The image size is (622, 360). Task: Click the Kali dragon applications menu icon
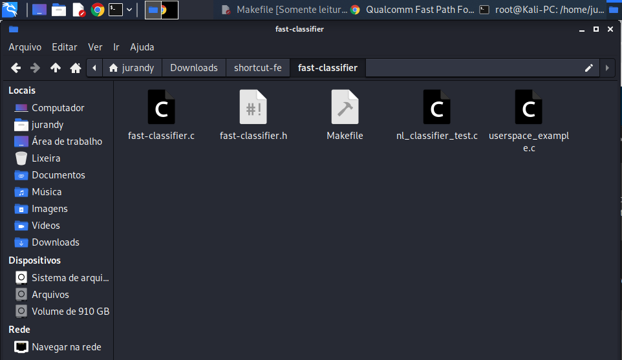point(10,10)
